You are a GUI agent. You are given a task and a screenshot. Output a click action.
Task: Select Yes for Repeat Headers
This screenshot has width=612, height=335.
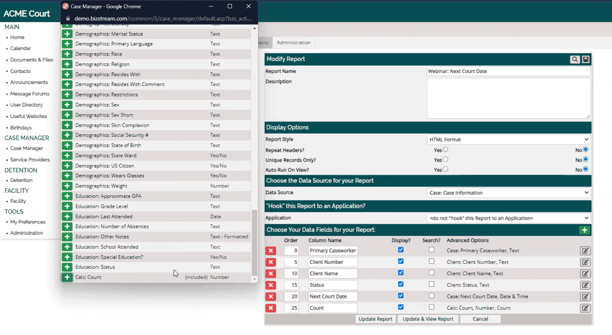tap(445, 149)
